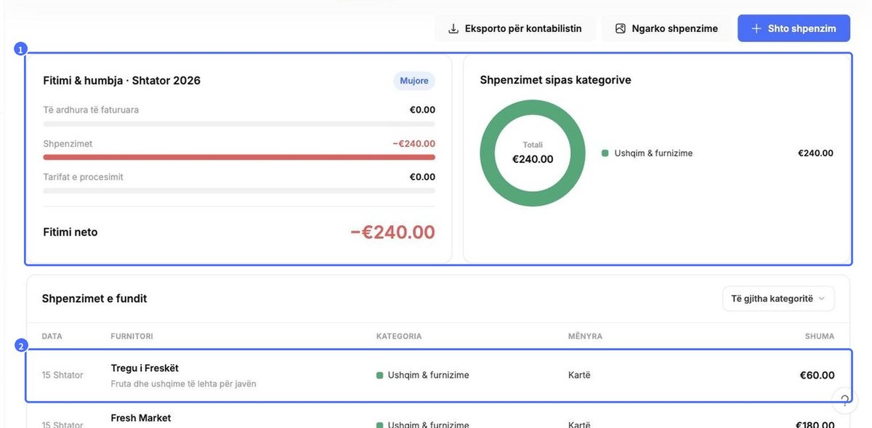The width and height of the screenshot is (872, 428).
Task: Click the −€240.00 Shpenzimet value
Action: click(413, 143)
